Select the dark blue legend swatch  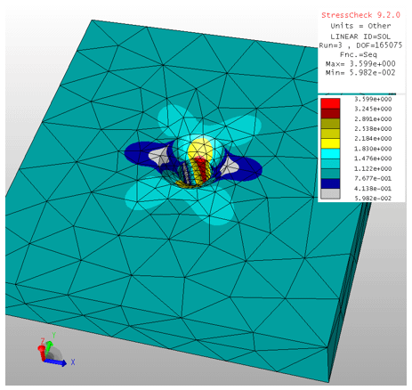click(330, 183)
